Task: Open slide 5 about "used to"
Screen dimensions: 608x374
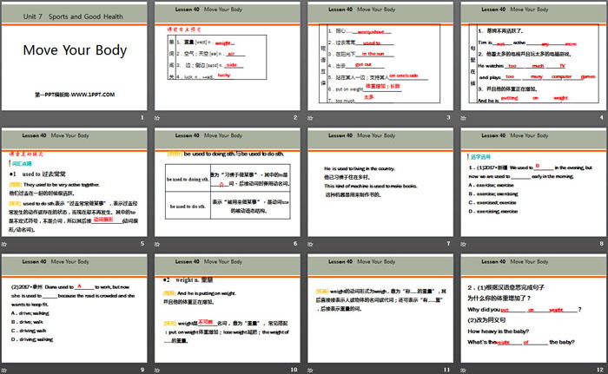Action: 76,182
